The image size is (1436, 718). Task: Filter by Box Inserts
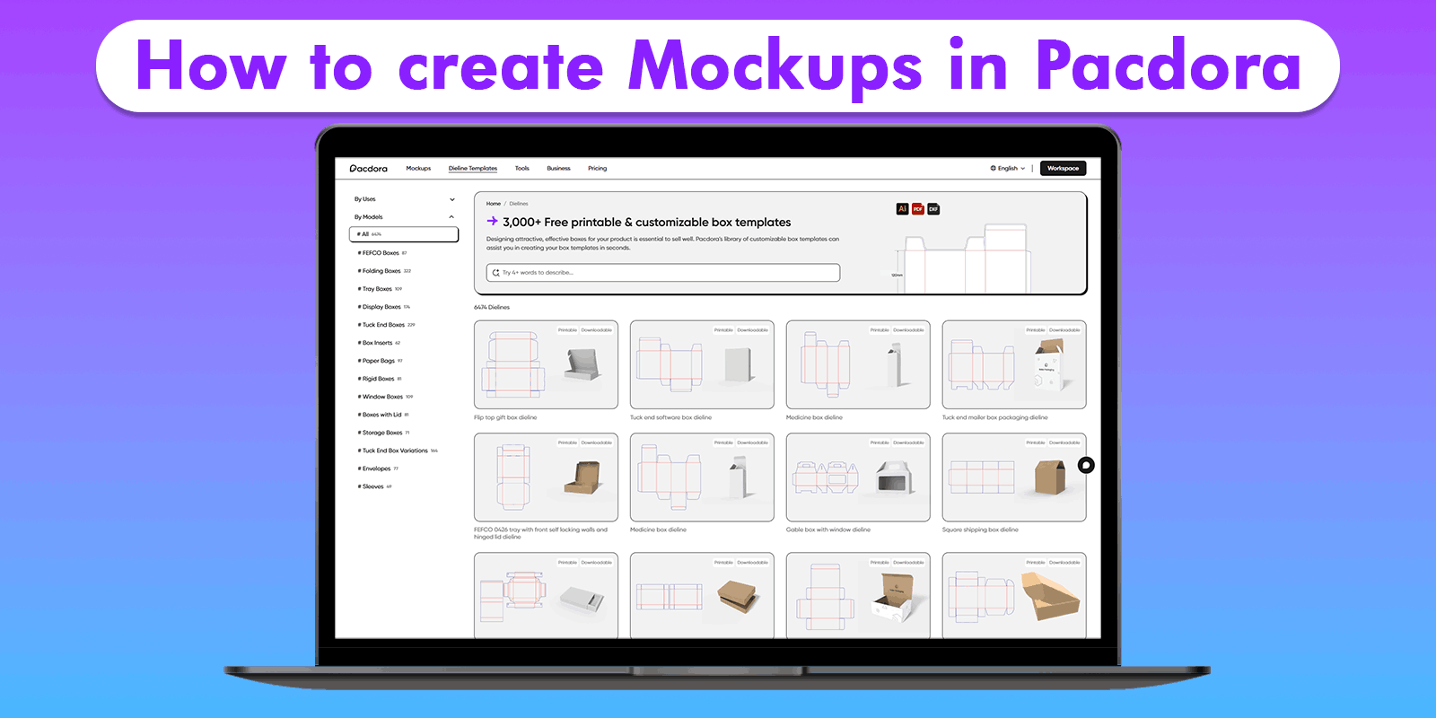[379, 343]
